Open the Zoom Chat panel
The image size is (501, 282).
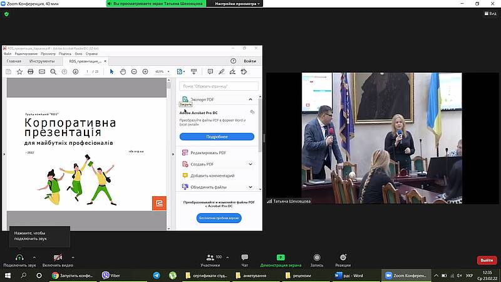tap(245, 261)
